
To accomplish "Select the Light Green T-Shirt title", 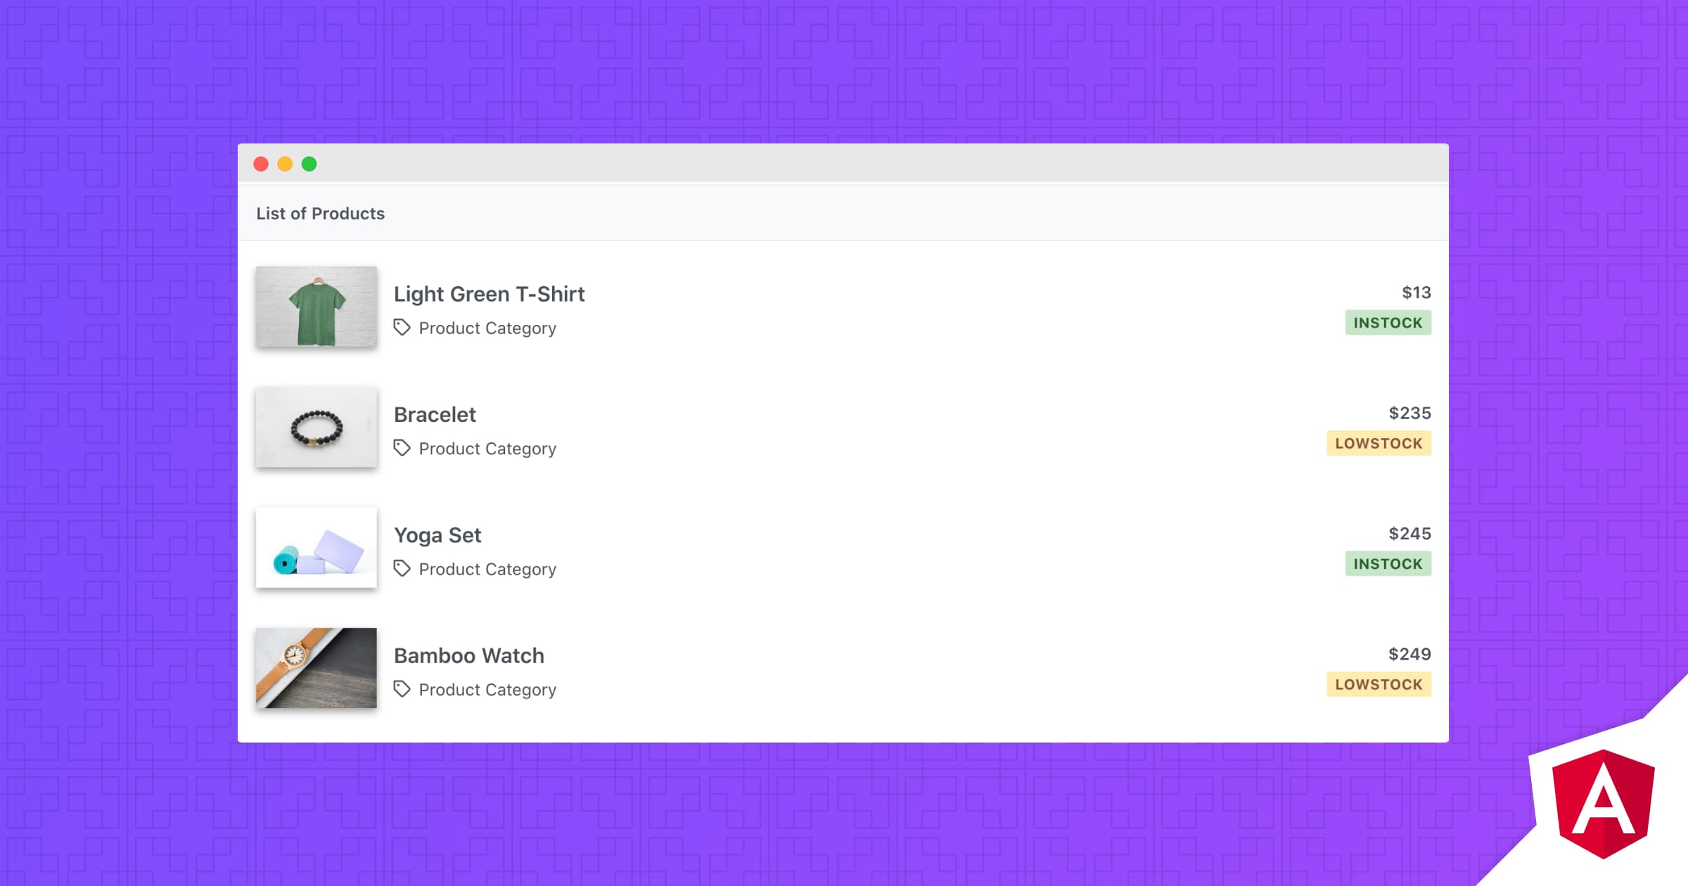I will [489, 294].
